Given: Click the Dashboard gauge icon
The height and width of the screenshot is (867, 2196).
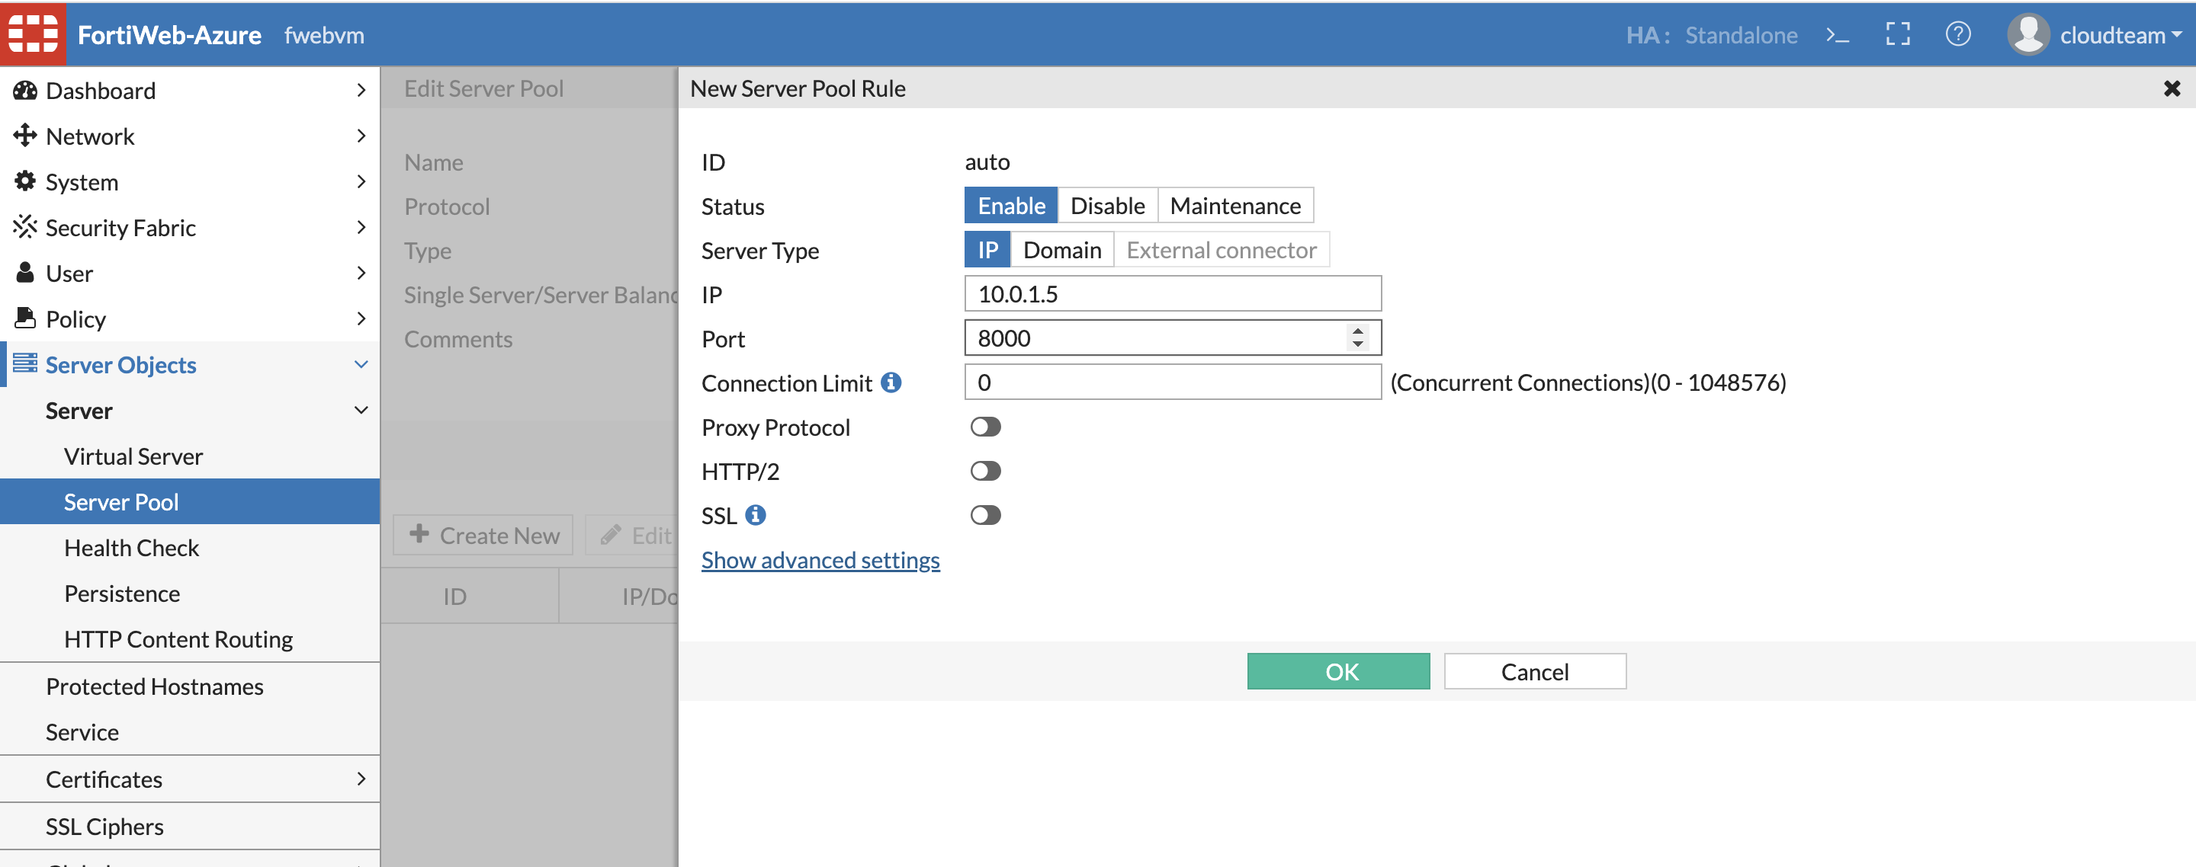Looking at the screenshot, I should pos(24,90).
